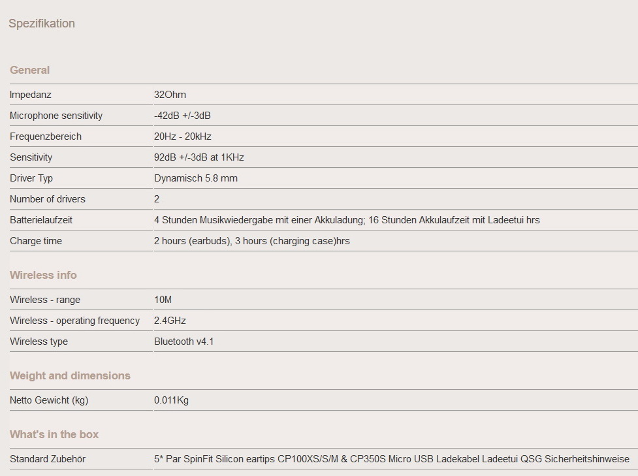Select the Impedanz row label
The image size is (638, 476).
[31, 95]
